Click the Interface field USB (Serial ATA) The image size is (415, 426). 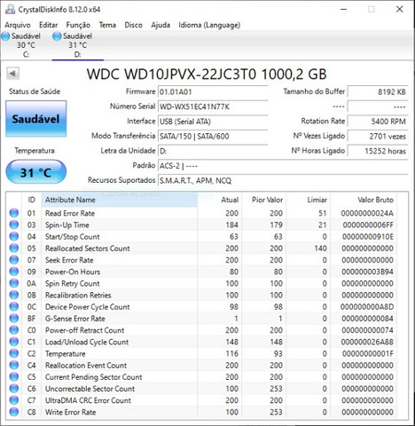213,122
